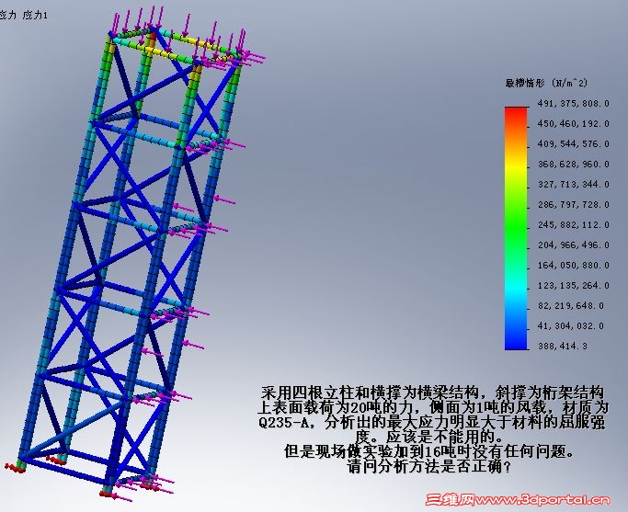Pick legend value 204,966,496.0
Viewport: 628px width, 512px height.
pyautogui.click(x=573, y=245)
